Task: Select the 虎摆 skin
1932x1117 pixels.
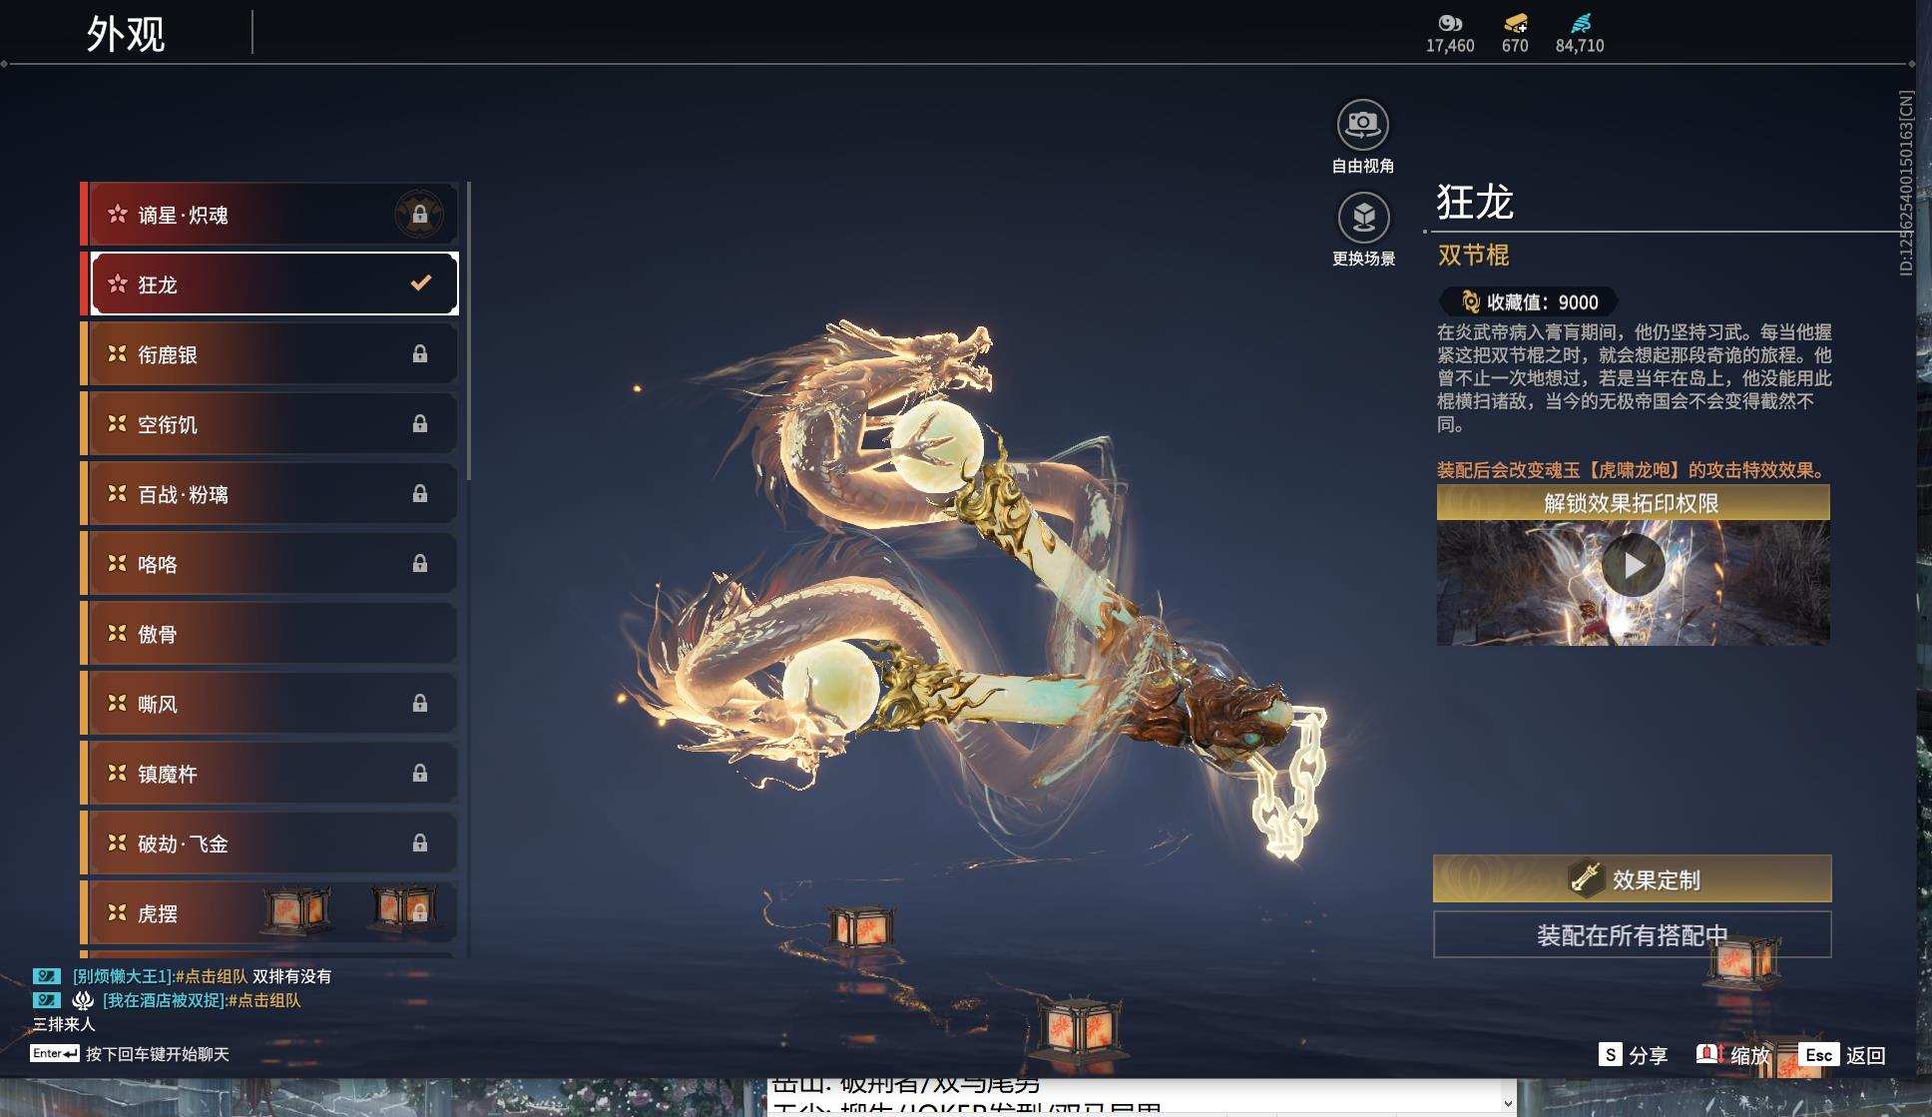Action: pyautogui.click(x=269, y=912)
